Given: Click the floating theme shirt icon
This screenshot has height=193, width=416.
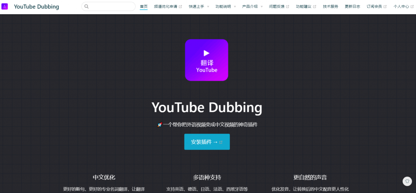Looking at the screenshot, I should coord(407,181).
